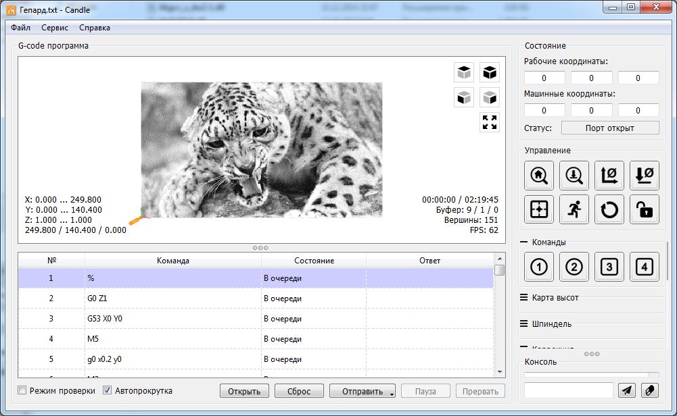The height and width of the screenshot is (416, 677).
Task: Open the Справка menu
Action: [x=95, y=28]
